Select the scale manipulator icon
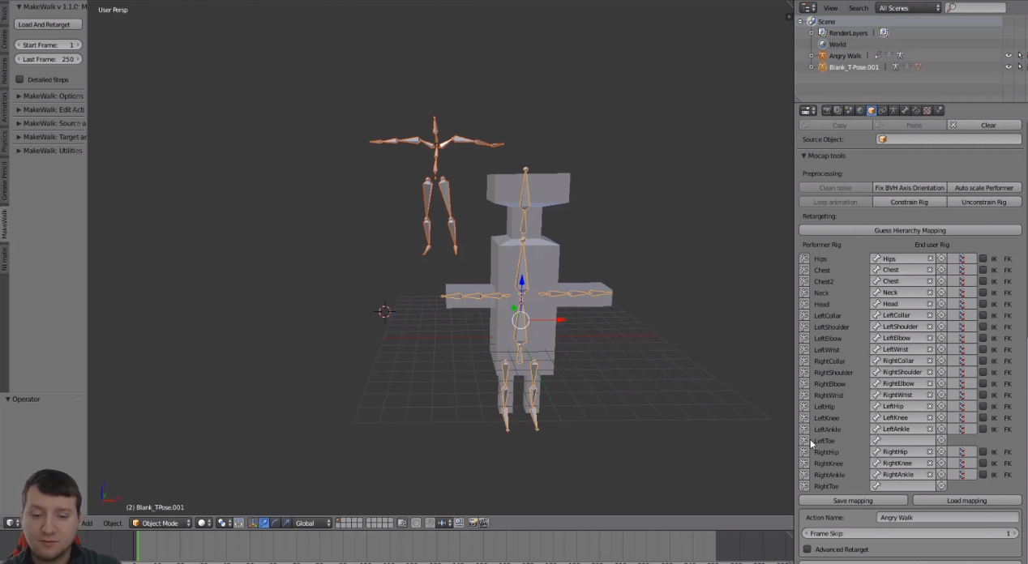The height and width of the screenshot is (564, 1028). pyautogui.click(x=286, y=523)
